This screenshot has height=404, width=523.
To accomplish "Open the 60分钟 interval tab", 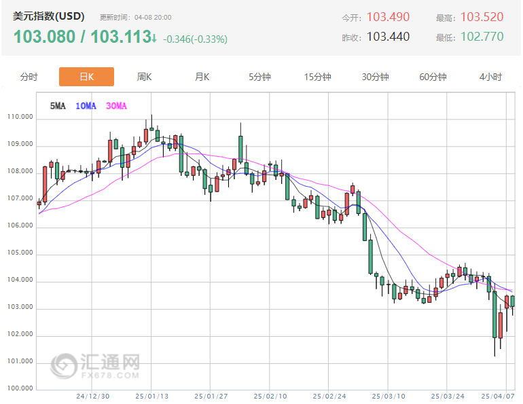I will [433, 77].
